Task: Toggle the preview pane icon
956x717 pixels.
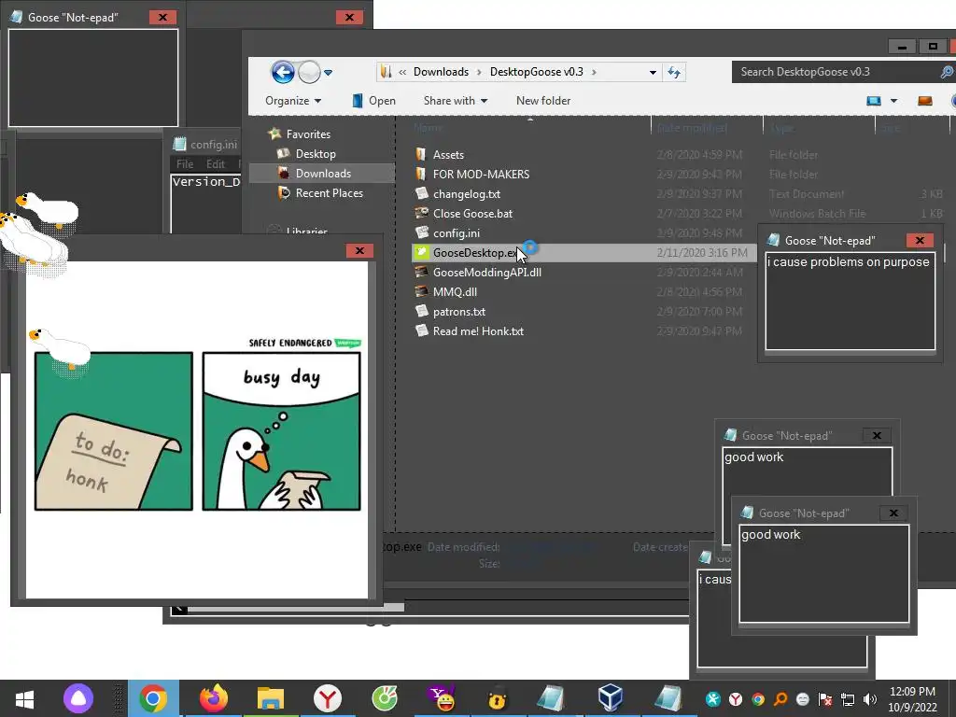Action: point(925,101)
